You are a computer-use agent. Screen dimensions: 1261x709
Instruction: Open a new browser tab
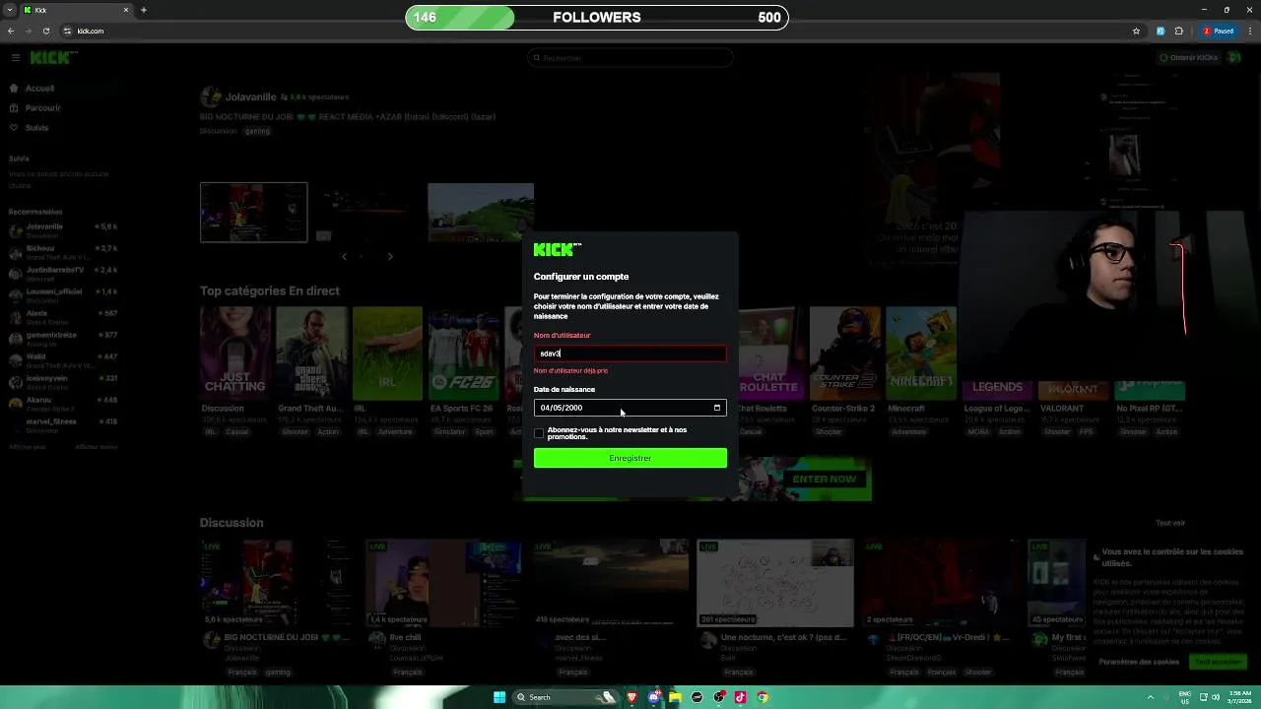[144, 10]
